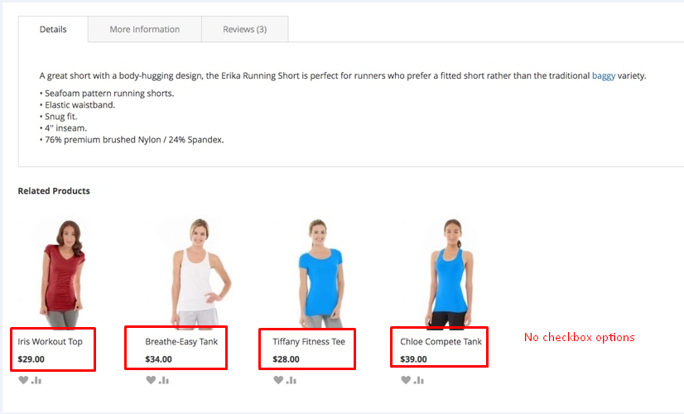
Task: Follow the baggy link in description
Action: pos(604,76)
